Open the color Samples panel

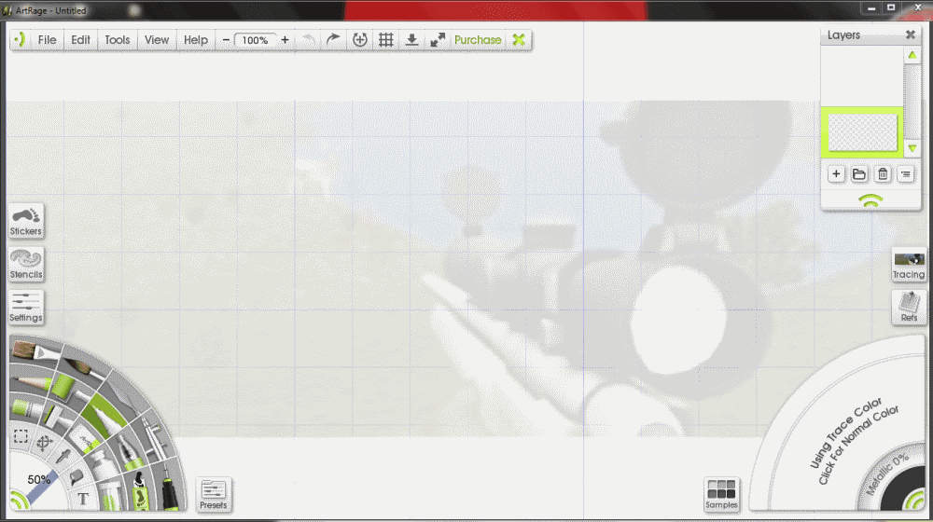tap(722, 494)
